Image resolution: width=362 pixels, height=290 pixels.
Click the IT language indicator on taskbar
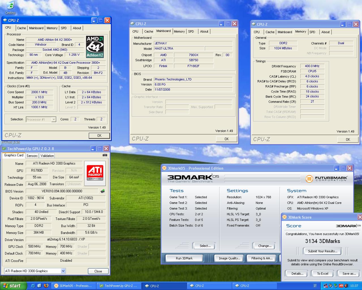315,286
